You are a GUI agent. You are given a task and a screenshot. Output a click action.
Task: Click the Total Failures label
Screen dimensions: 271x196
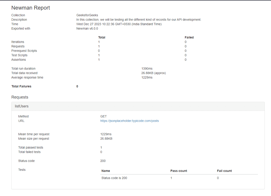tap(21, 86)
